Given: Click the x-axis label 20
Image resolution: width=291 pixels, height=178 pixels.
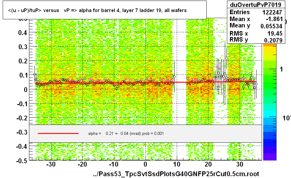Looking at the screenshot, I should pos(208,164).
